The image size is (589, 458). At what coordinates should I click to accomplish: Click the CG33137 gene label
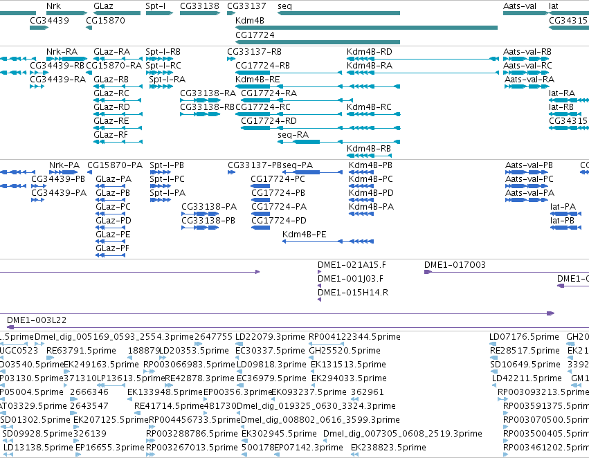246,6
